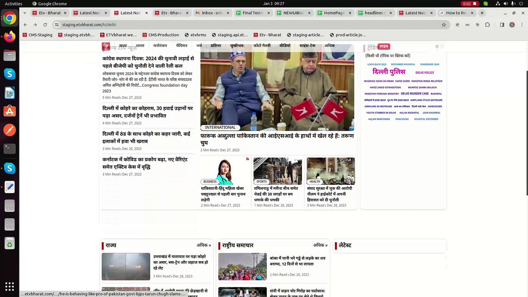
Task: Open a new Chrome tab
Action: (483, 13)
